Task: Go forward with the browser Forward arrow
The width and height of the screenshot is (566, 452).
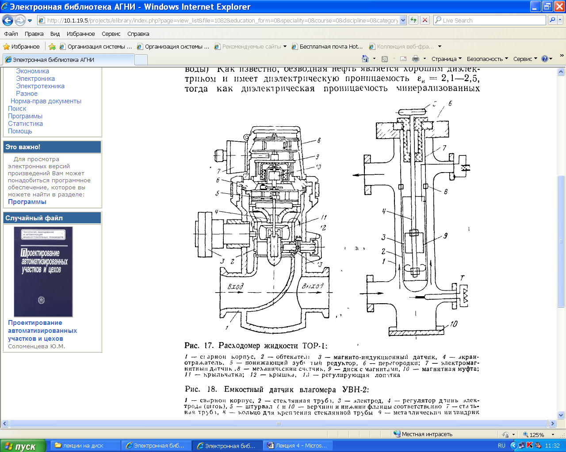Action: [x=19, y=20]
